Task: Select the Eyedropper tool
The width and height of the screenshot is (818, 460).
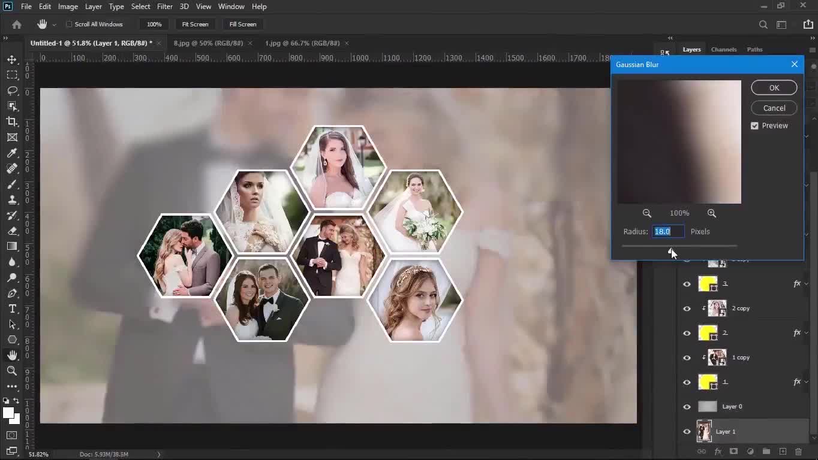Action: [x=12, y=153]
